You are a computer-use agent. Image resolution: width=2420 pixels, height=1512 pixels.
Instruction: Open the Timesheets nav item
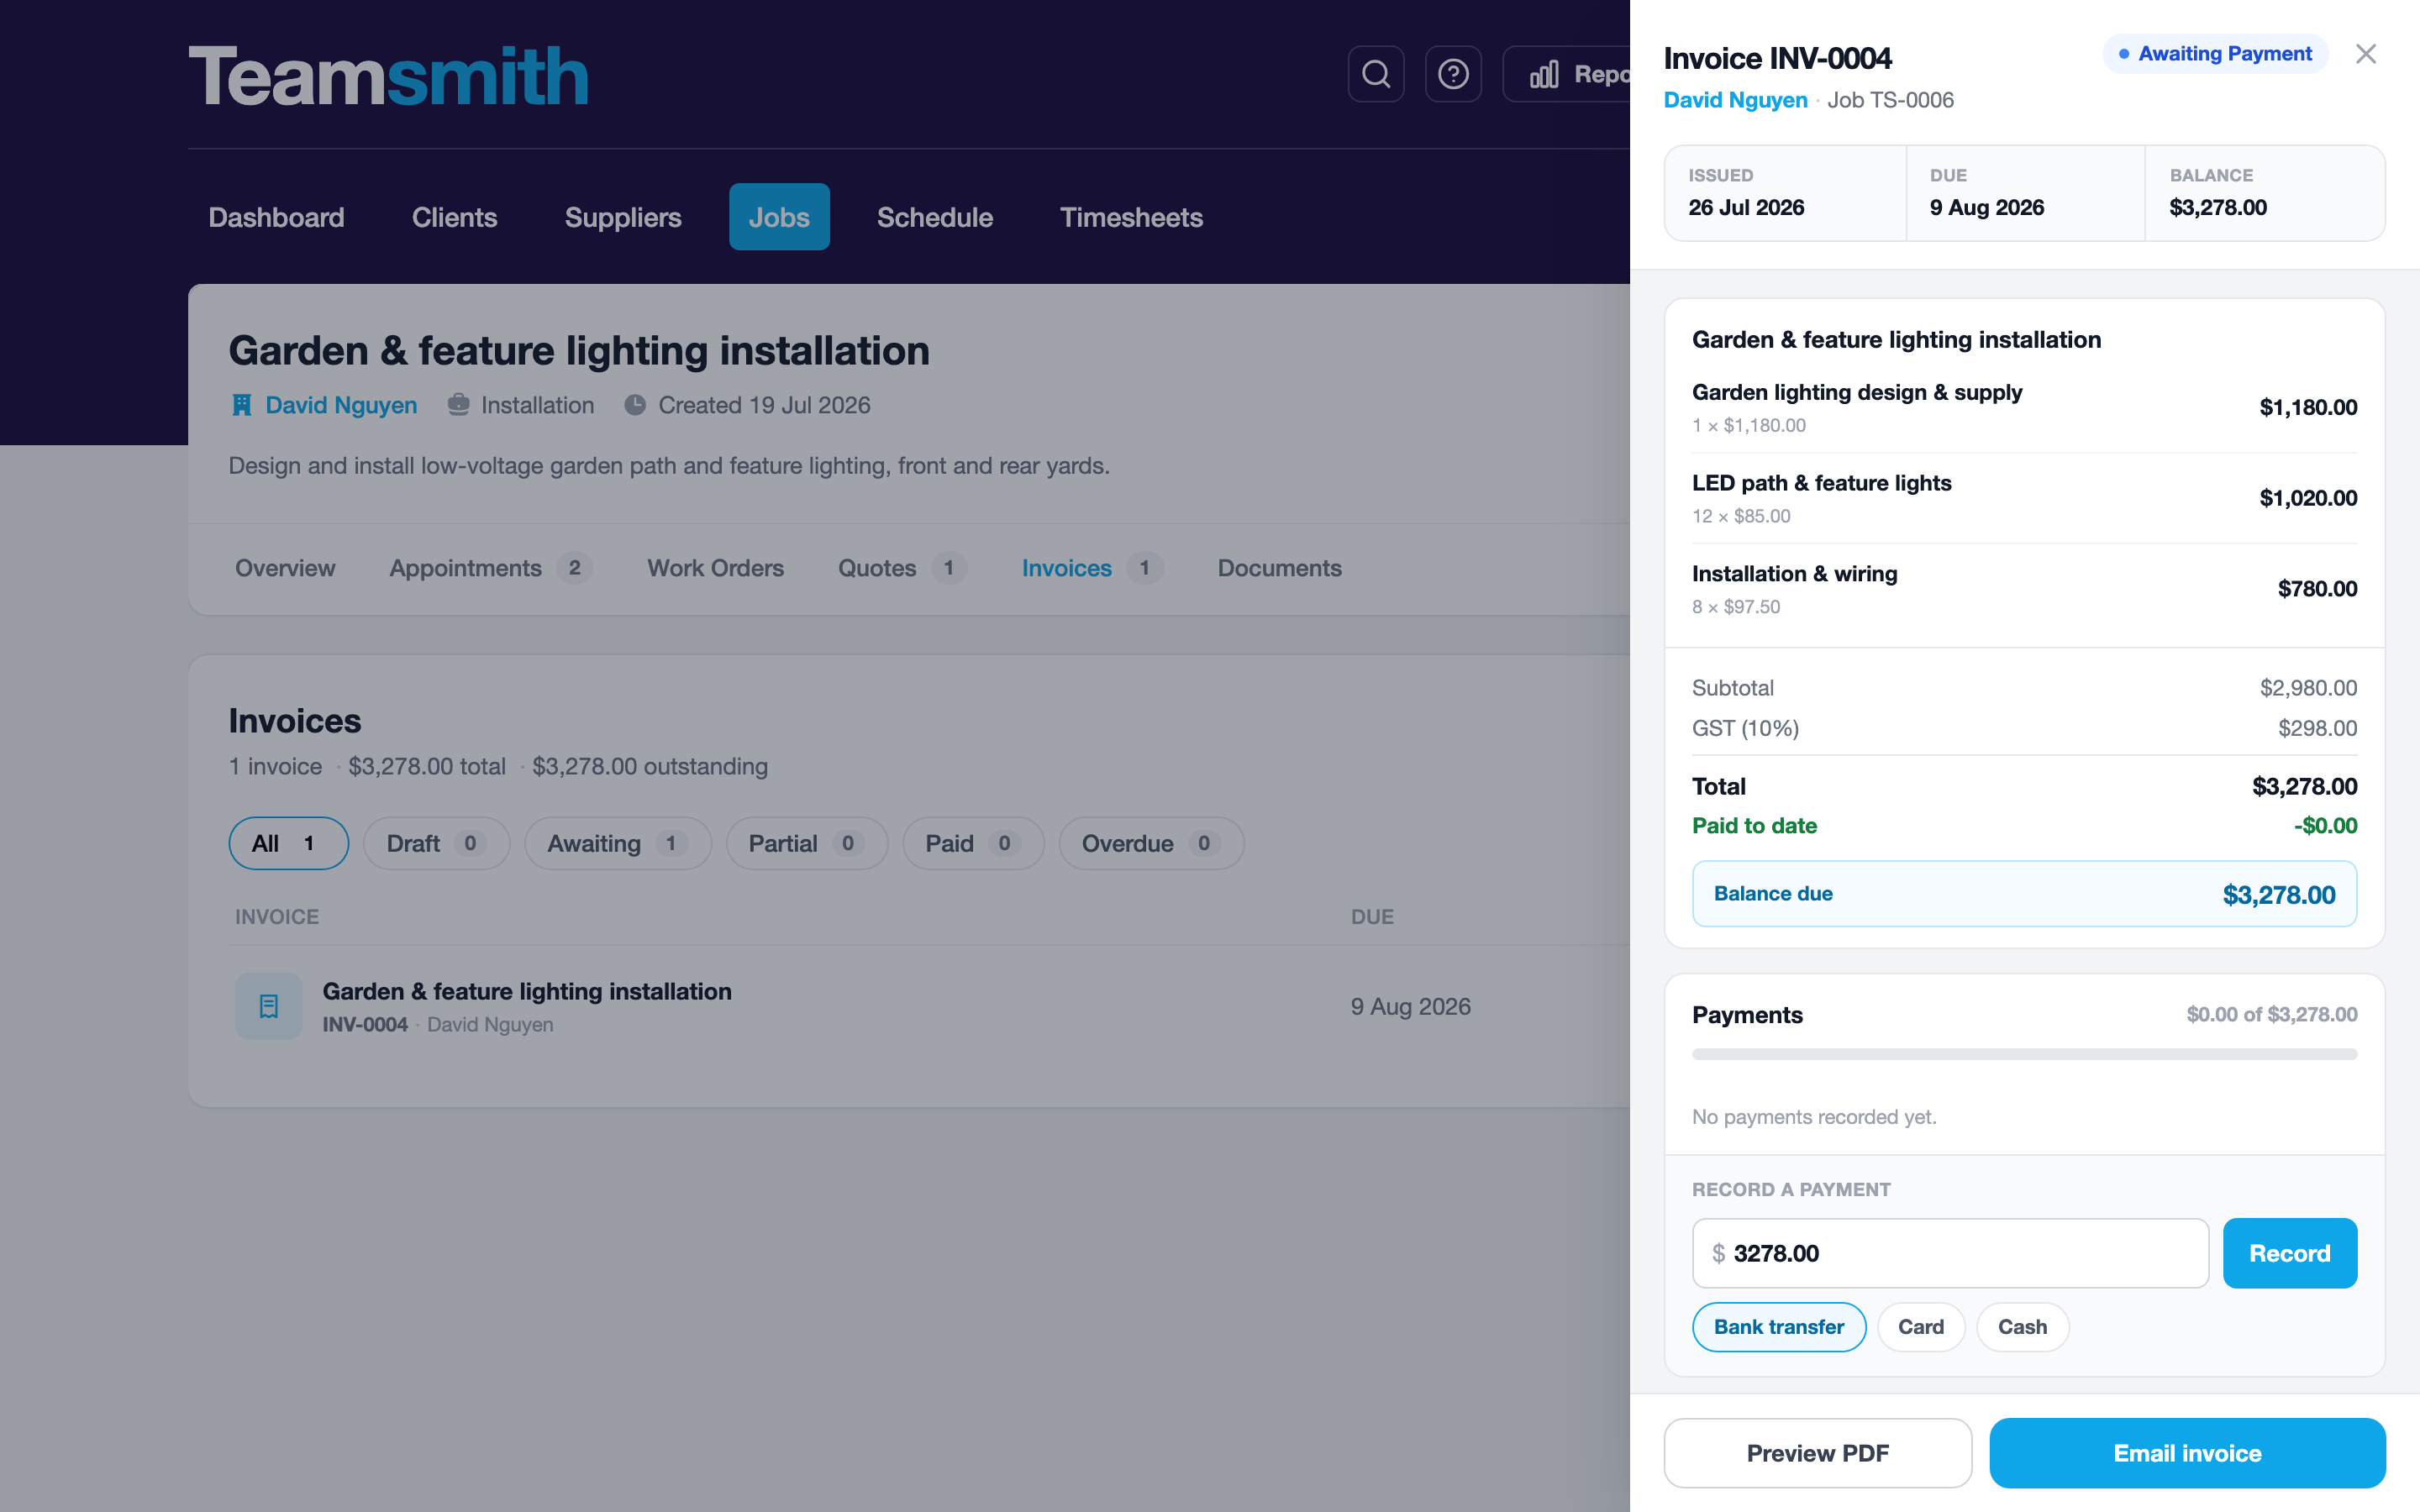pos(1131,217)
